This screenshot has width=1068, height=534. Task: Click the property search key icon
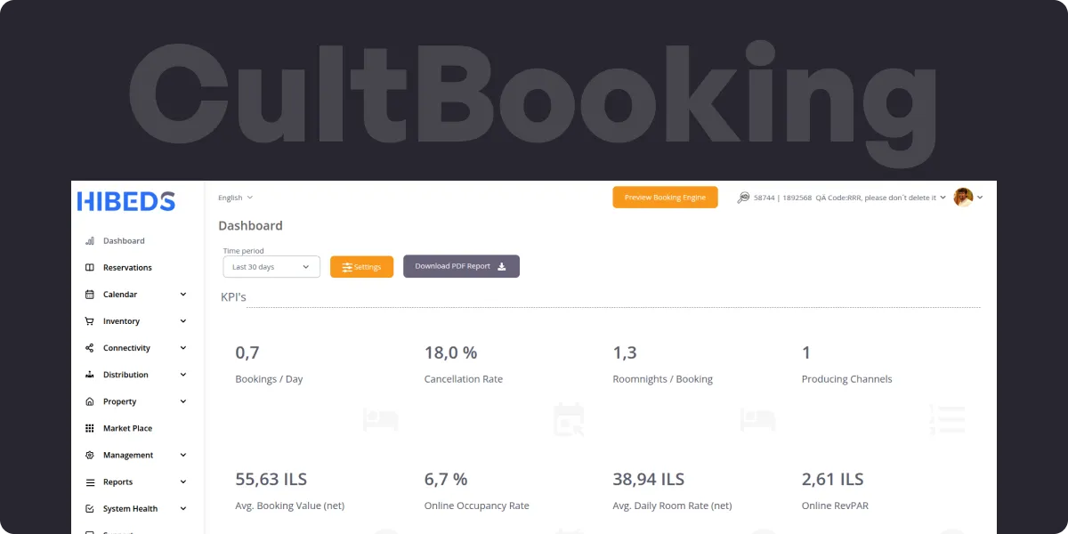(x=743, y=198)
